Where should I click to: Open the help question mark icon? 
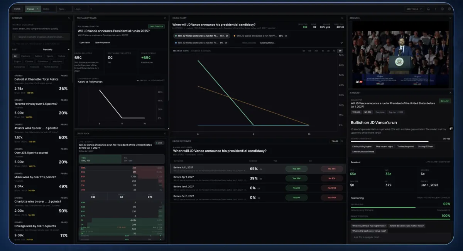436,9
